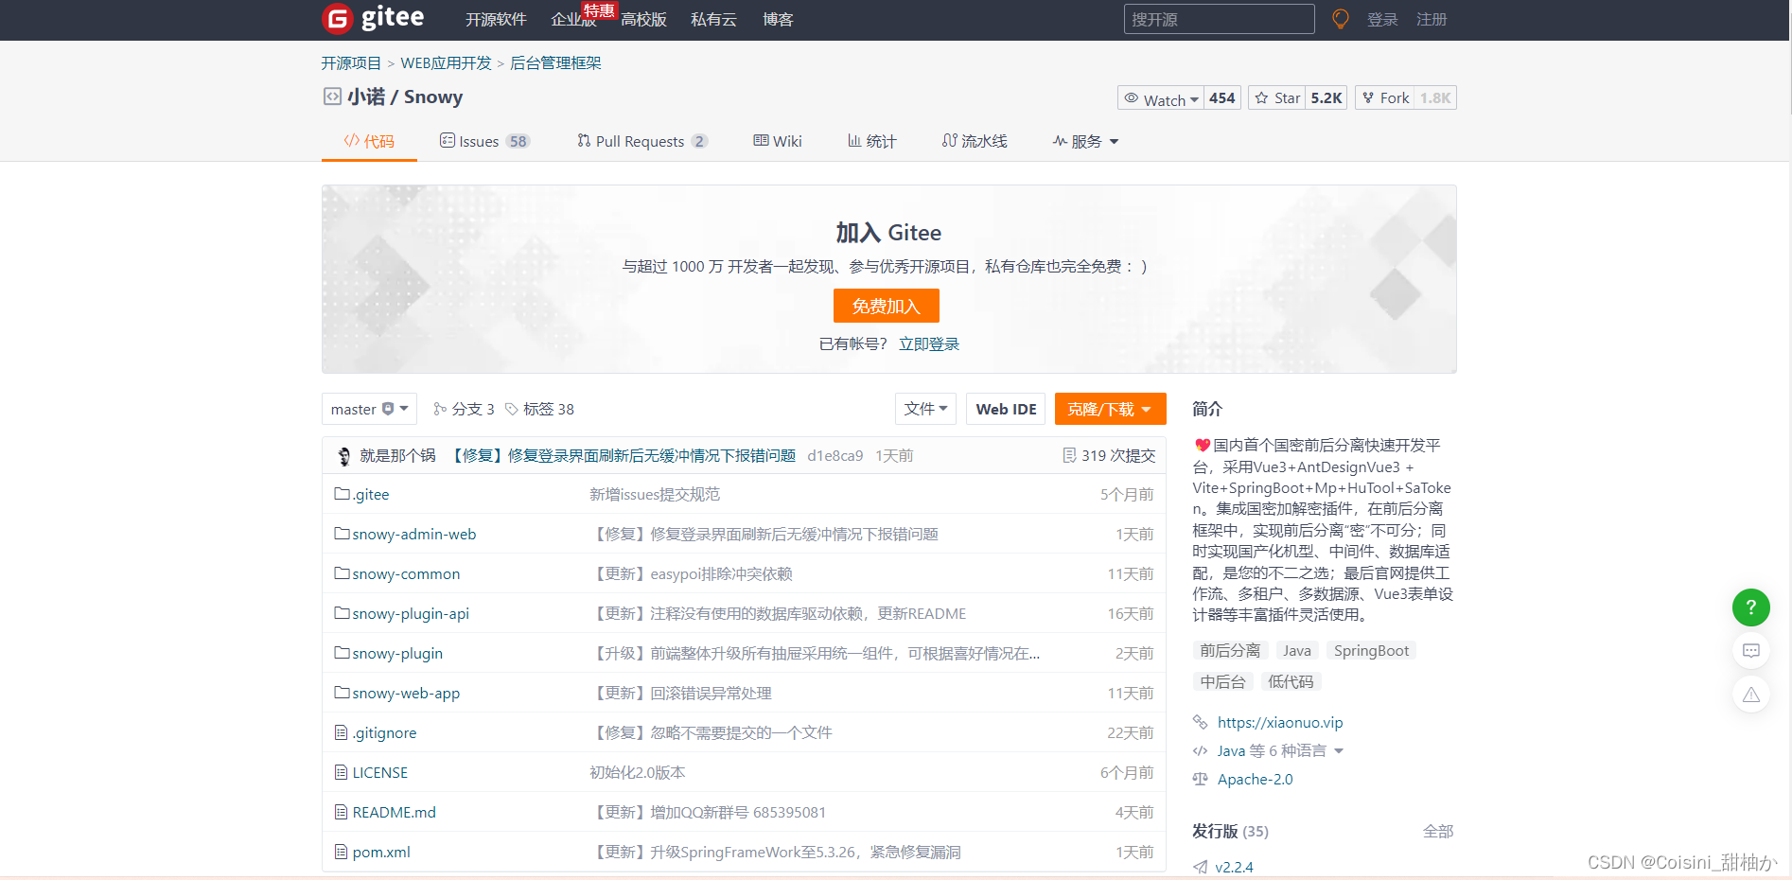Click 全部 beside 发行版
This screenshot has width=1792, height=880.
1438,831
